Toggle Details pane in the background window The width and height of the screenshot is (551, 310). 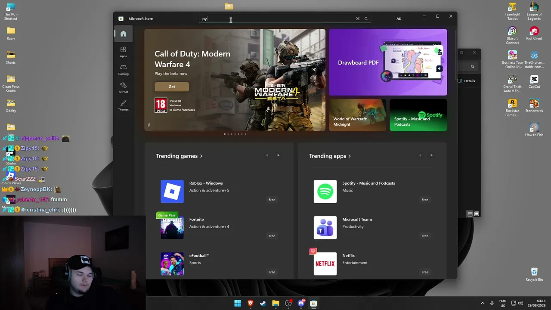click(x=467, y=81)
